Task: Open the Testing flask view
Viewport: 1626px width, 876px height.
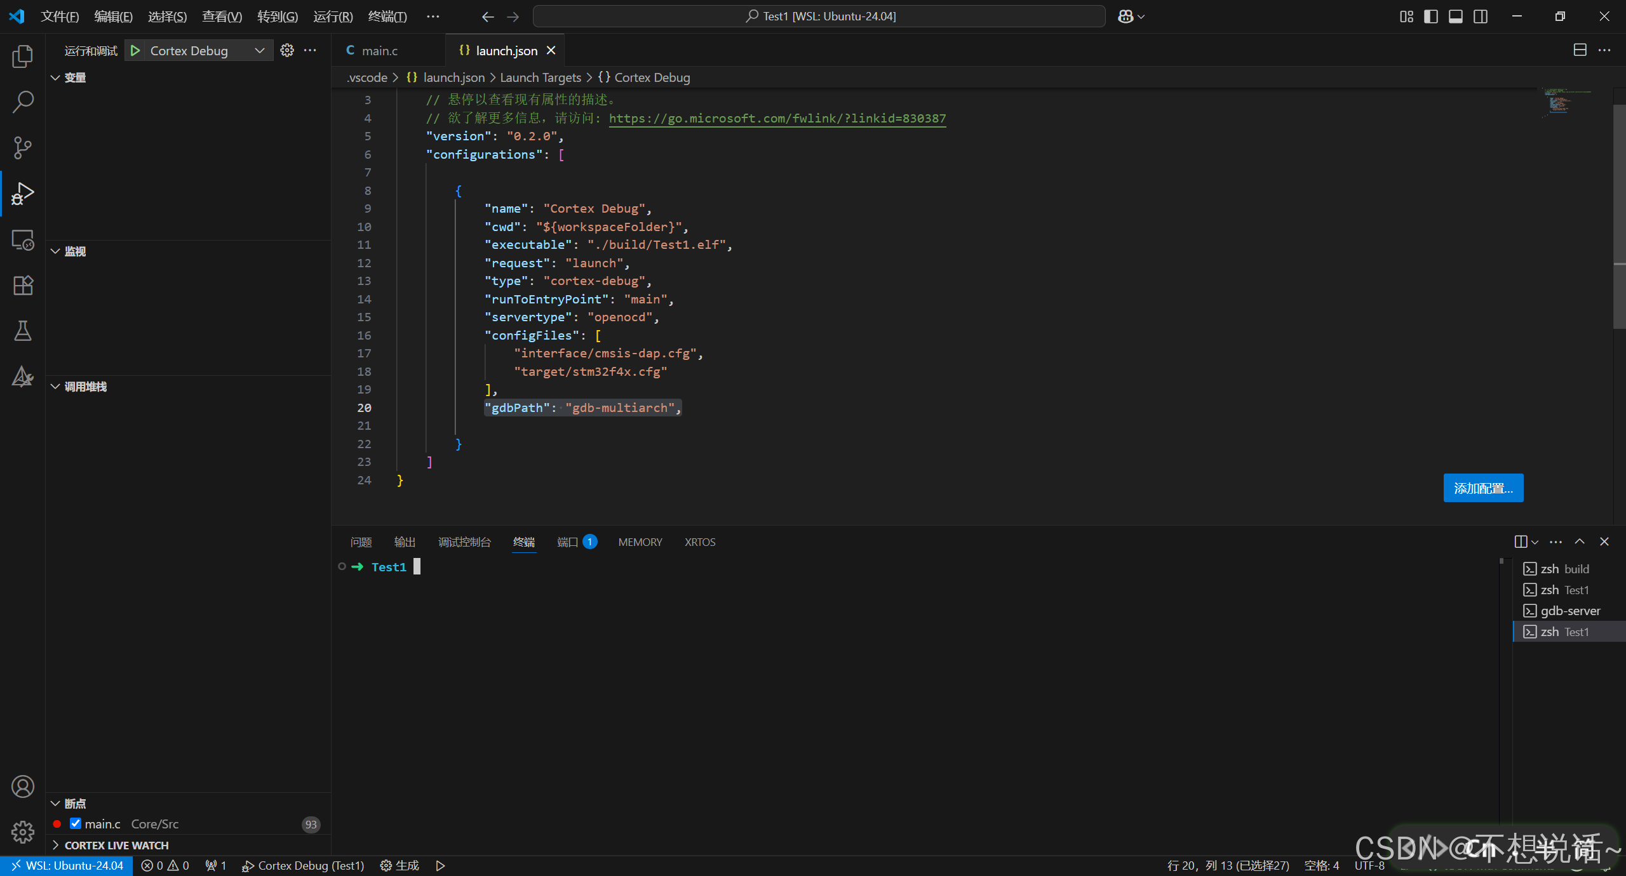Action: click(22, 331)
